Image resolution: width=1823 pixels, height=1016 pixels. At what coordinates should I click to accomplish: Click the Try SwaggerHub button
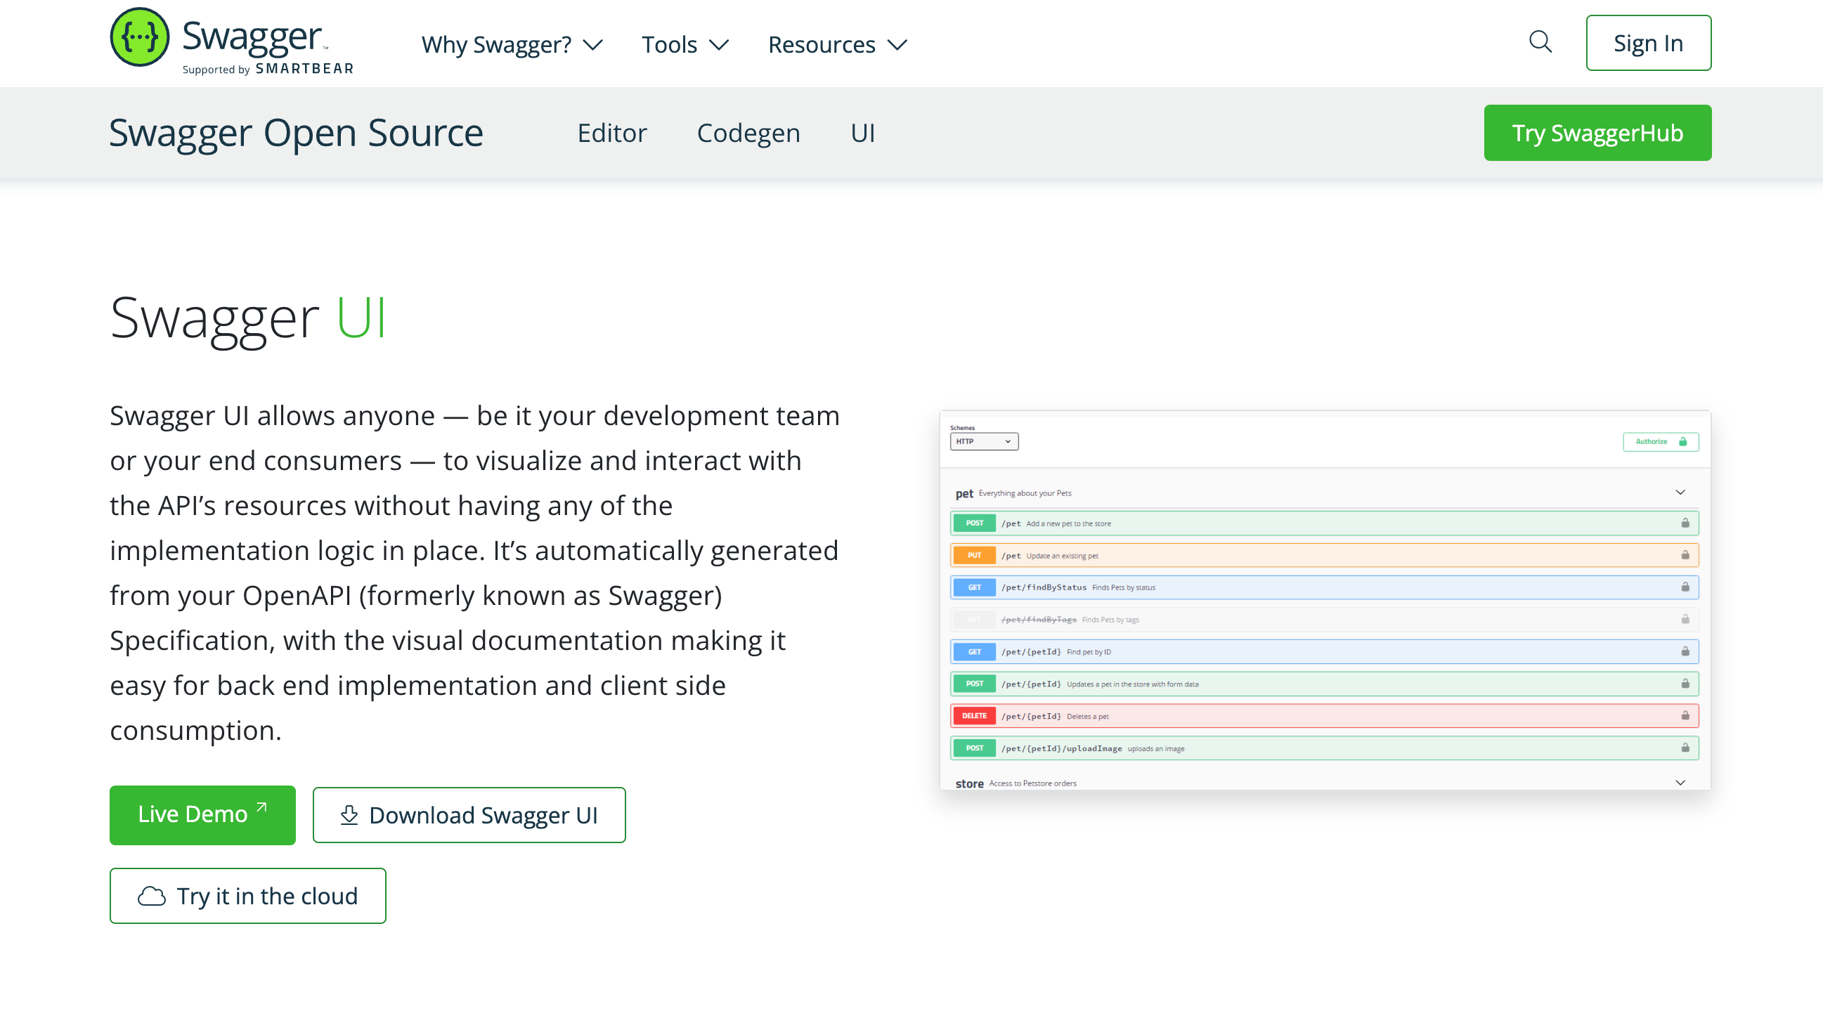click(1597, 133)
